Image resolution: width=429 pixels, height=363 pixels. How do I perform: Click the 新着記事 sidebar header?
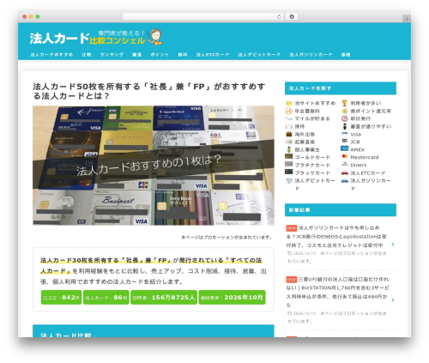click(x=341, y=210)
